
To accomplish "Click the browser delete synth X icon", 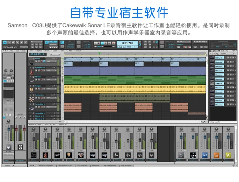I will point(214,54).
